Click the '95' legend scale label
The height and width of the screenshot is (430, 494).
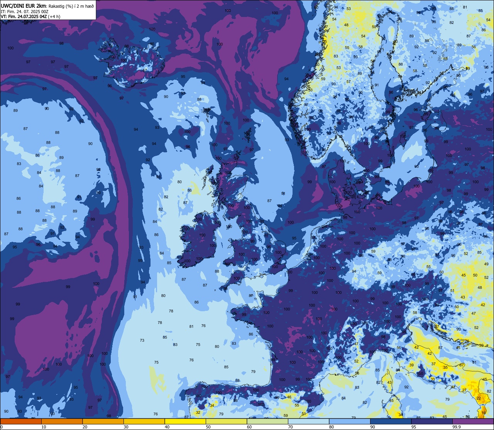point(414,427)
